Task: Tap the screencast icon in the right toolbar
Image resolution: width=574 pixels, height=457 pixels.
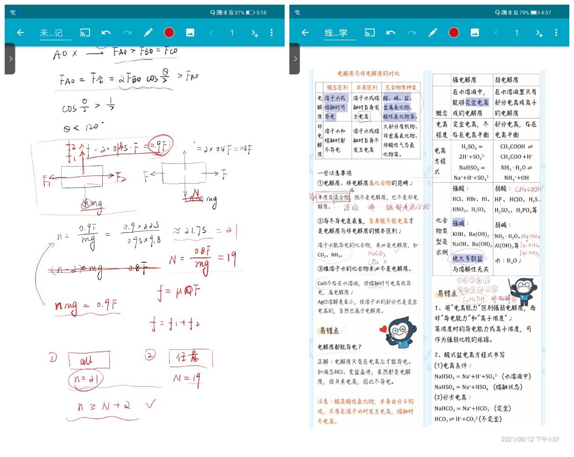Action: pos(371,33)
